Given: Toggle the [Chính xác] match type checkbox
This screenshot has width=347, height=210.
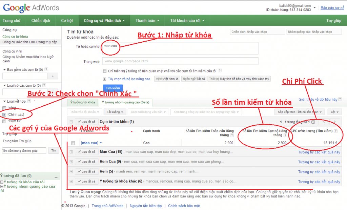Looking at the screenshot, I should [x=4, y=114].
